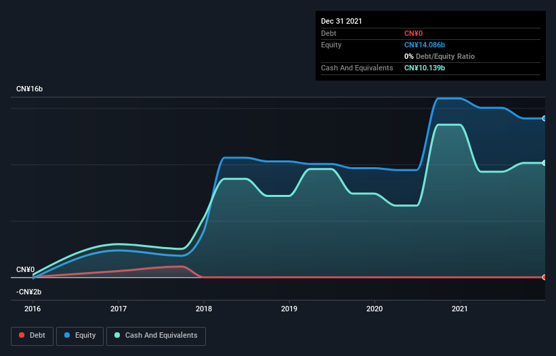Click the CN¥10.139b cash value

coord(425,68)
